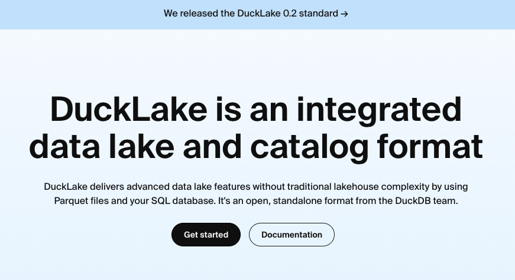Click "DuckLake delivers" at the paragraph start
Viewport: 515px width, 280px height.
(x=80, y=187)
